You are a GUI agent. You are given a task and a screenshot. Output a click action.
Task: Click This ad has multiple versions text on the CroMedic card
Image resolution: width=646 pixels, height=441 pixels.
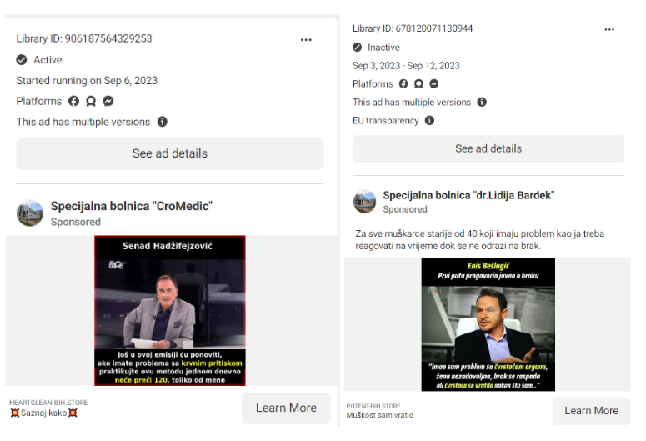point(83,122)
